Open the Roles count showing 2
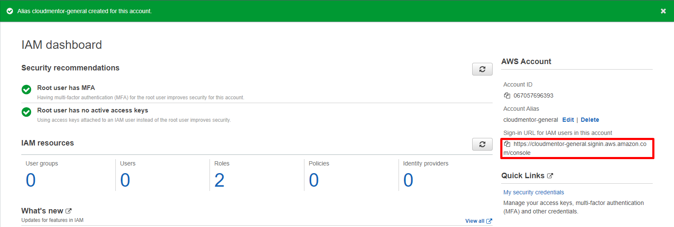The height and width of the screenshot is (227, 674). point(219,180)
